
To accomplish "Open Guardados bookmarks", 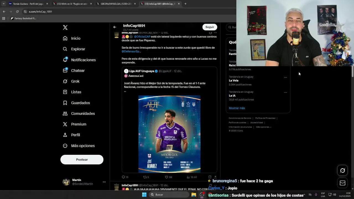I will (76, 103).
